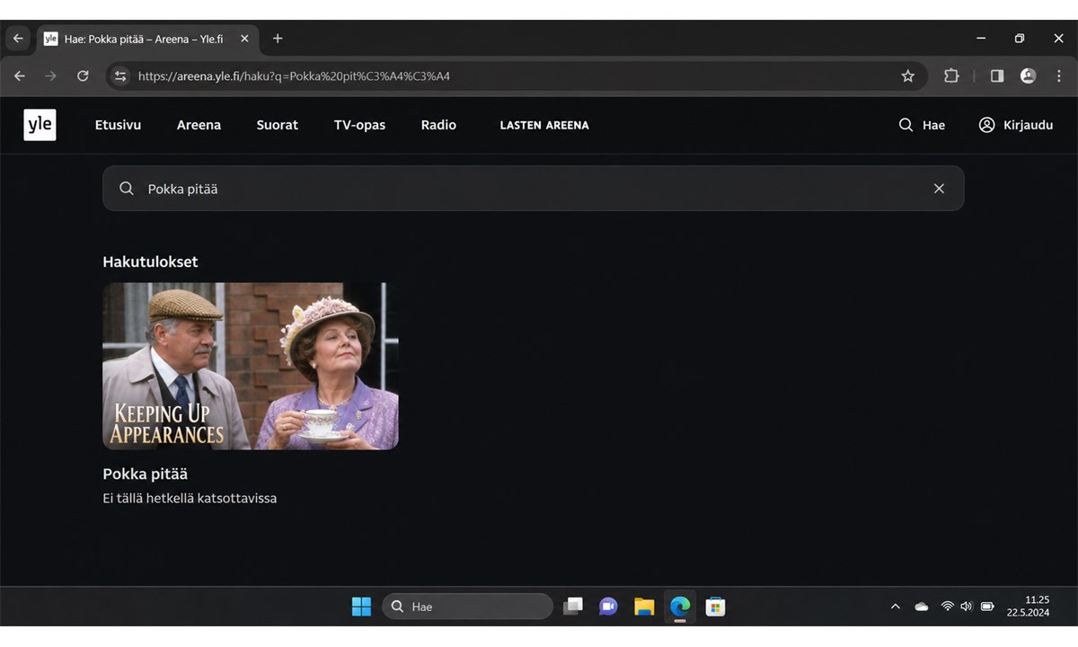
Task: Open the Etusivu navigation item
Action: (118, 125)
